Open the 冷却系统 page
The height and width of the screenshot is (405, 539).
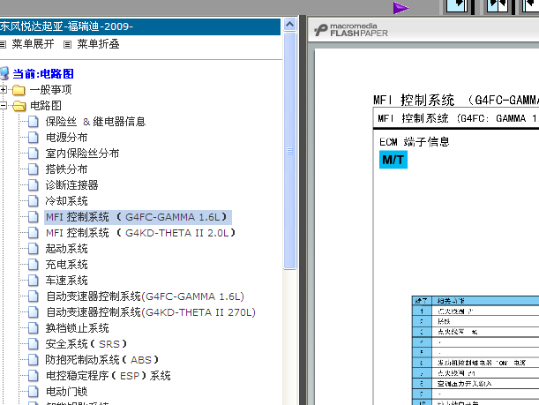tap(66, 201)
